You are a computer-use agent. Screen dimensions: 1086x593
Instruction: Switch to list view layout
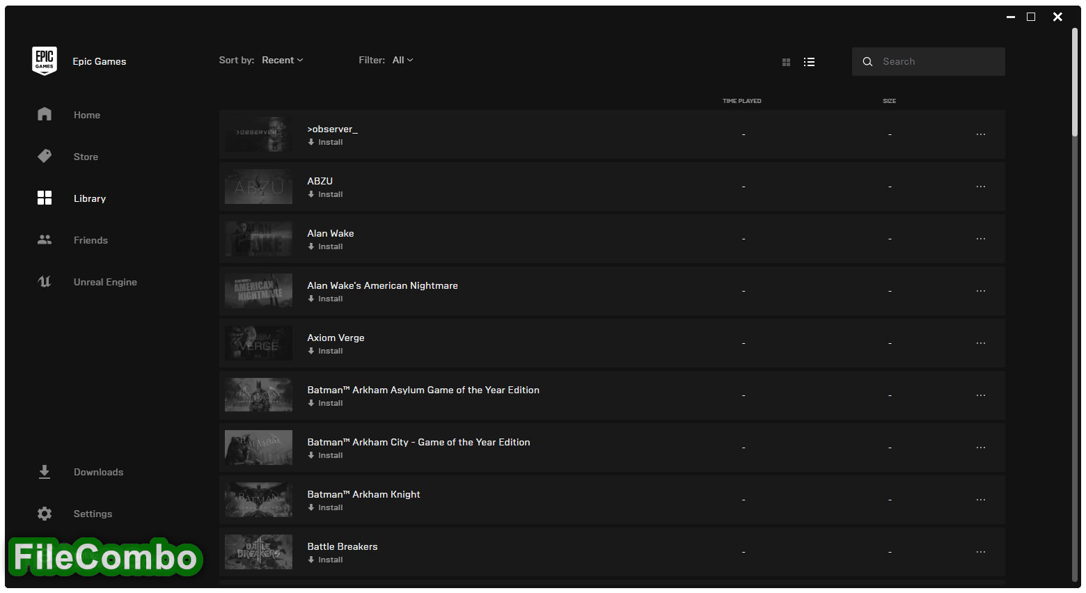point(809,62)
